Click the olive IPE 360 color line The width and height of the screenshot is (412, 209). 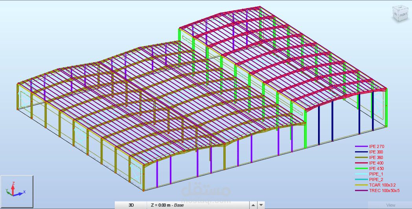[x=361, y=157]
